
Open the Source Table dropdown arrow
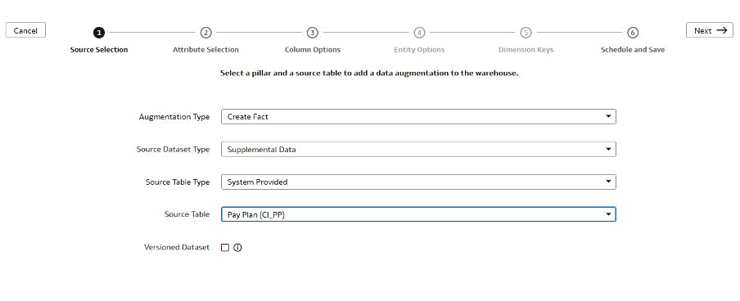pyautogui.click(x=608, y=214)
